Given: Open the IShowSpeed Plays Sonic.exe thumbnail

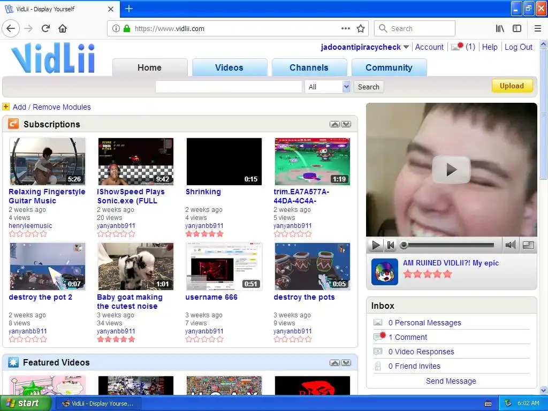Looking at the screenshot, I should (136, 162).
